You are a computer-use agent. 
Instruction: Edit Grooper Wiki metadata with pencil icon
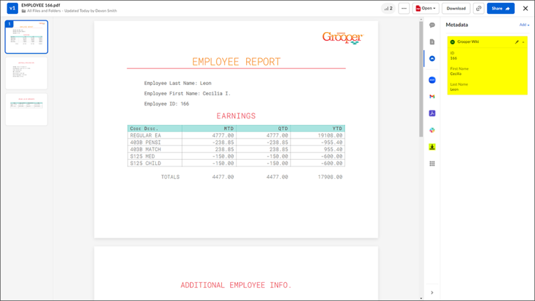click(516, 42)
